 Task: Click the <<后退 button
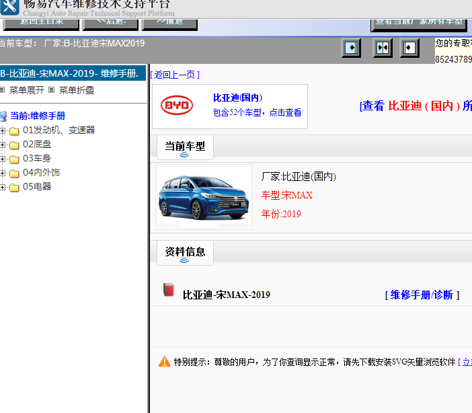click(x=110, y=24)
